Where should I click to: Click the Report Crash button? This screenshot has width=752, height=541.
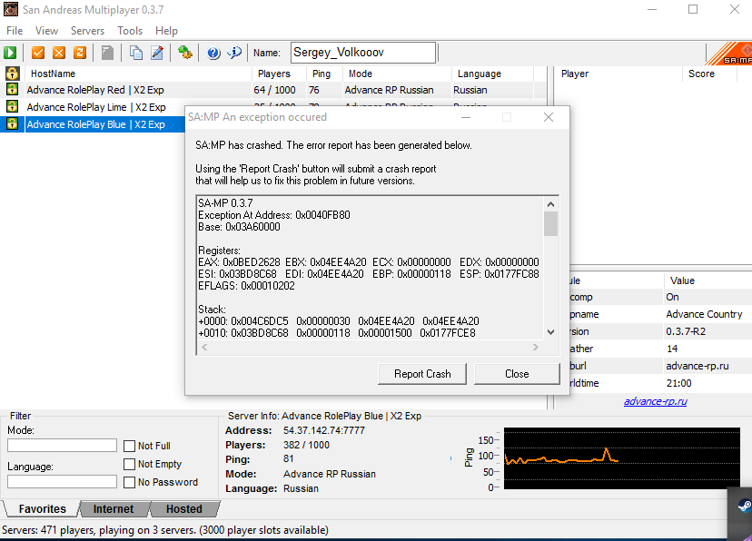click(422, 374)
